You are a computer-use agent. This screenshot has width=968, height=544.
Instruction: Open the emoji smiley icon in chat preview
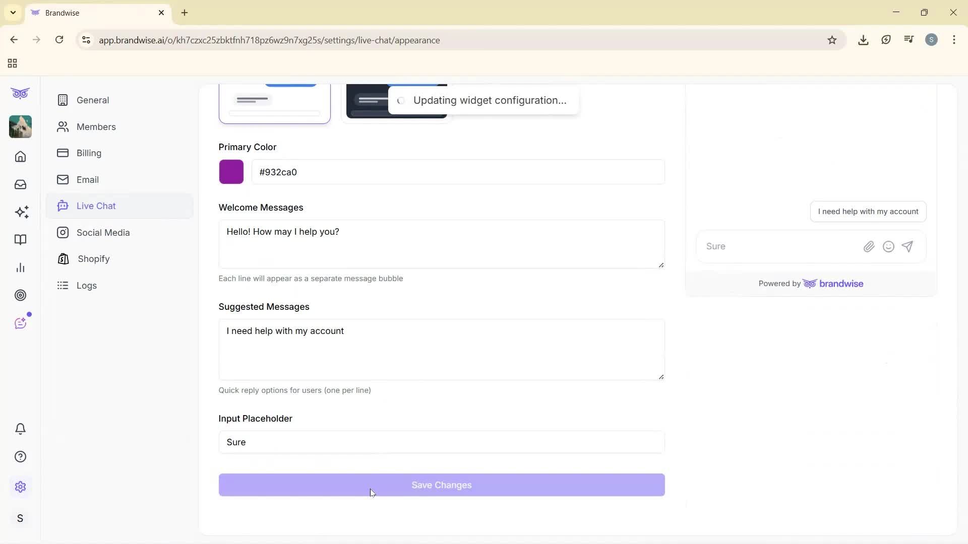(888, 246)
